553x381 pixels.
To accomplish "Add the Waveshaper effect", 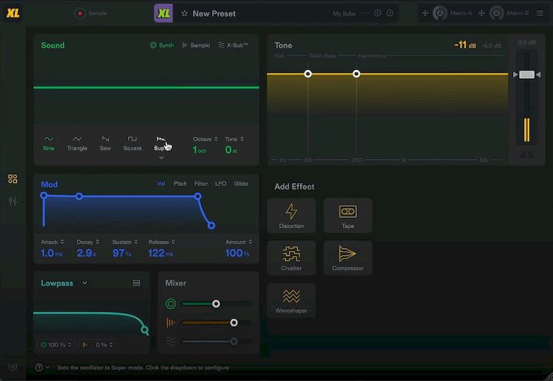I will (x=291, y=300).
